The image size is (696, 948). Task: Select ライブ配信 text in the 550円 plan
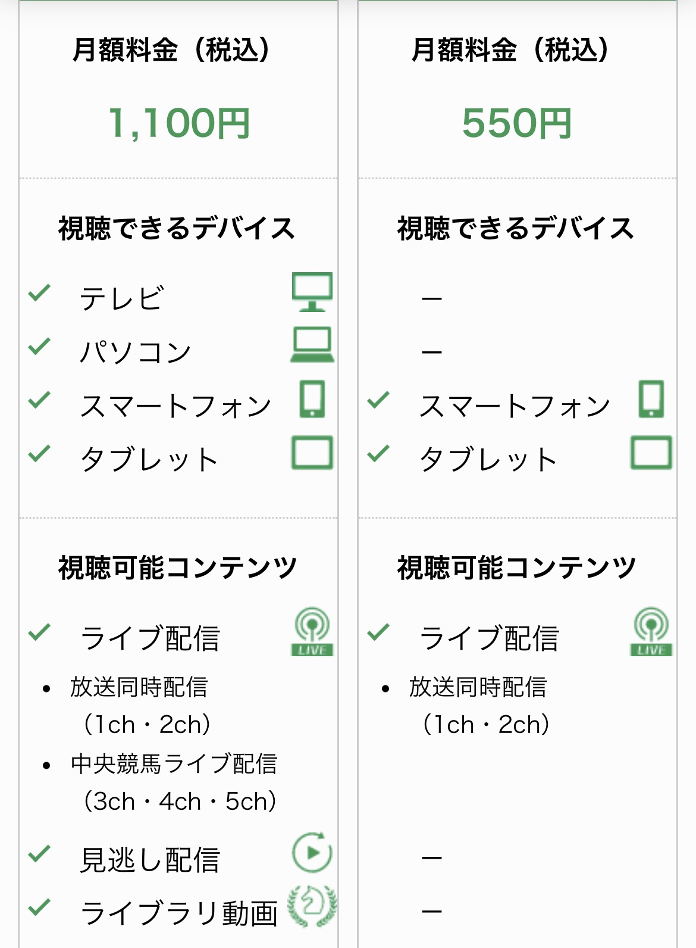coord(489,638)
